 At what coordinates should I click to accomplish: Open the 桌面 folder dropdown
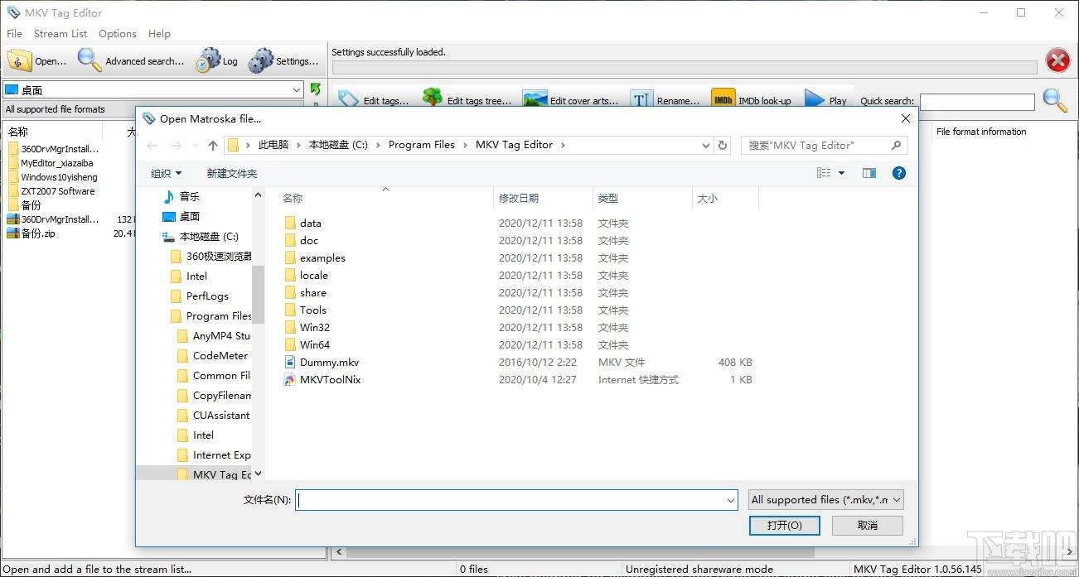(297, 89)
